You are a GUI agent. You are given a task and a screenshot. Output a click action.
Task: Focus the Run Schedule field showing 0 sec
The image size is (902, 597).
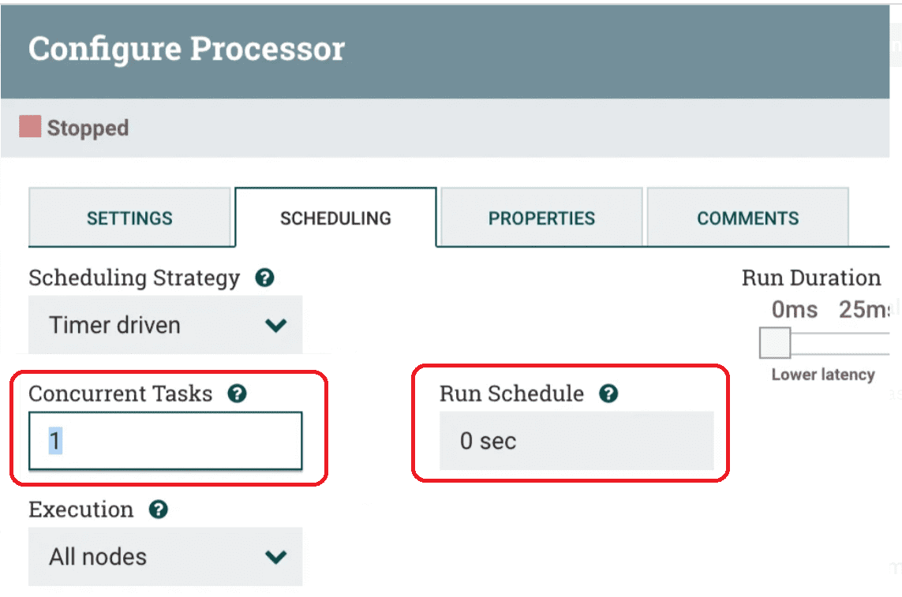576,441
